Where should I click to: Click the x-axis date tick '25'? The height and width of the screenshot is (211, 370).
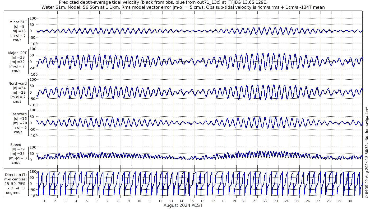(297, 201)
